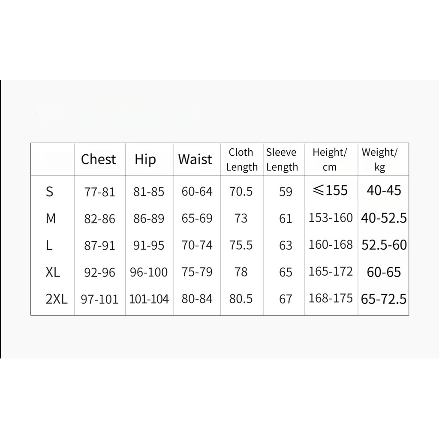The image size is (439, 439).
Task: Click the 80.5 cloth length value
Action: tap(241, 299)
